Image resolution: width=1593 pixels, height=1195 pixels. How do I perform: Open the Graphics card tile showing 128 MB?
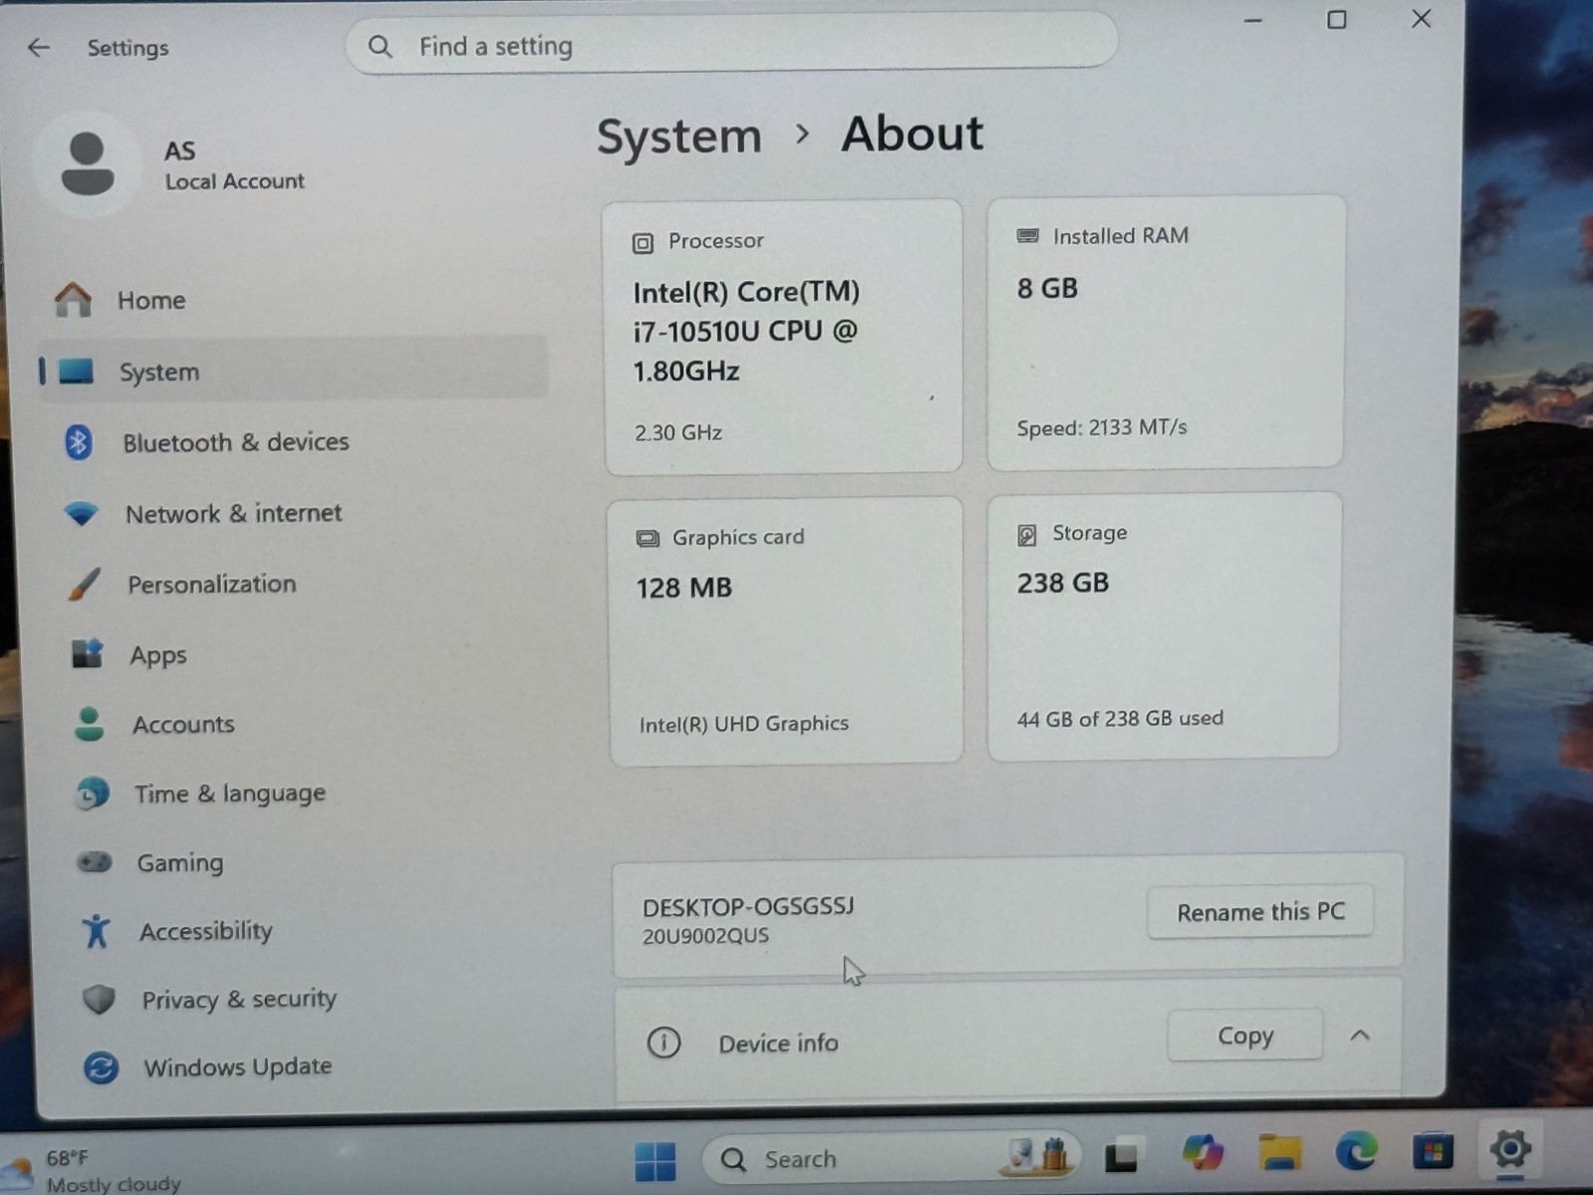[785, 631]
